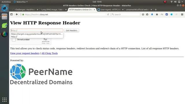Open the Wi-Fi network indicator
The image size is (185, 104).
[171, 2]
